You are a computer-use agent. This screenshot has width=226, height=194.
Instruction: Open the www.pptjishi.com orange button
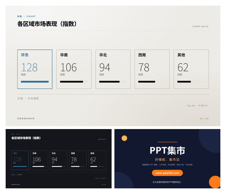(167, 173)
